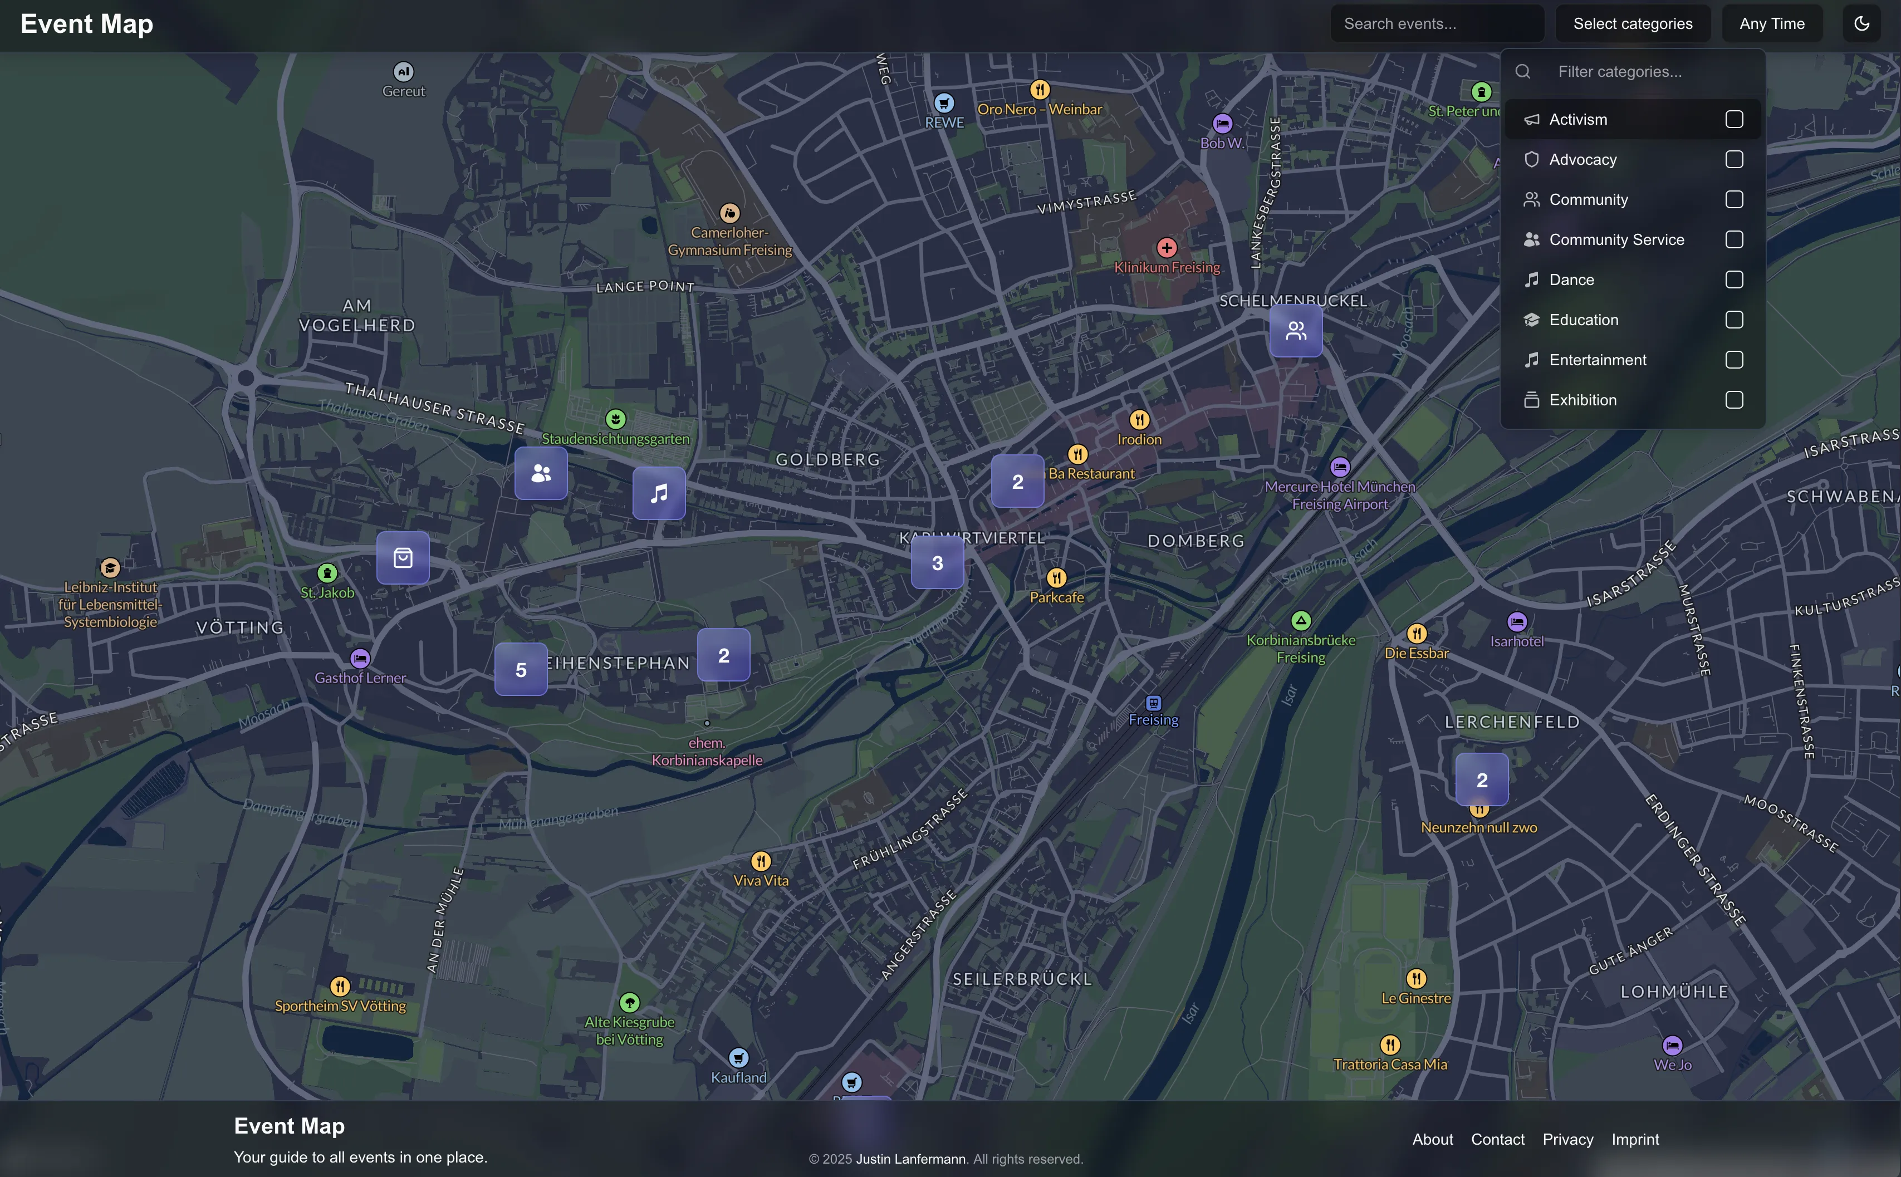The width and height of the screenshot is (1901, 1177).
Task: Select the Education category option
Action: click(1584, 320)
